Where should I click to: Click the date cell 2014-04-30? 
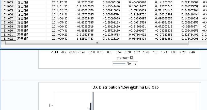point(60,18)
